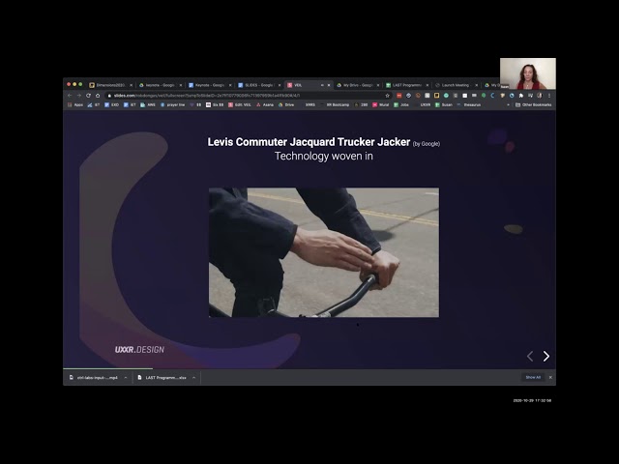619x464 pixels.
Task: Open the Chrome three-dot menu
Action: coord(549,96)
